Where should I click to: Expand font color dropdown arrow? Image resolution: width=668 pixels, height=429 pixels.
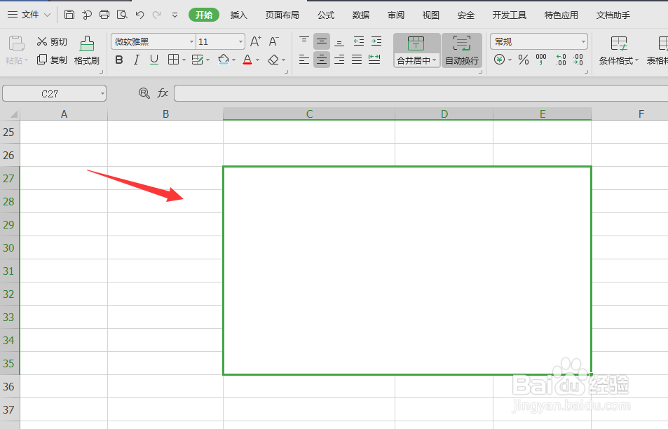pyautogui.click(x=257, y=60)
